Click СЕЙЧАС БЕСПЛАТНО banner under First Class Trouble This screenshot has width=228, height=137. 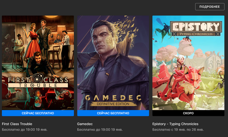pos(38,113)
